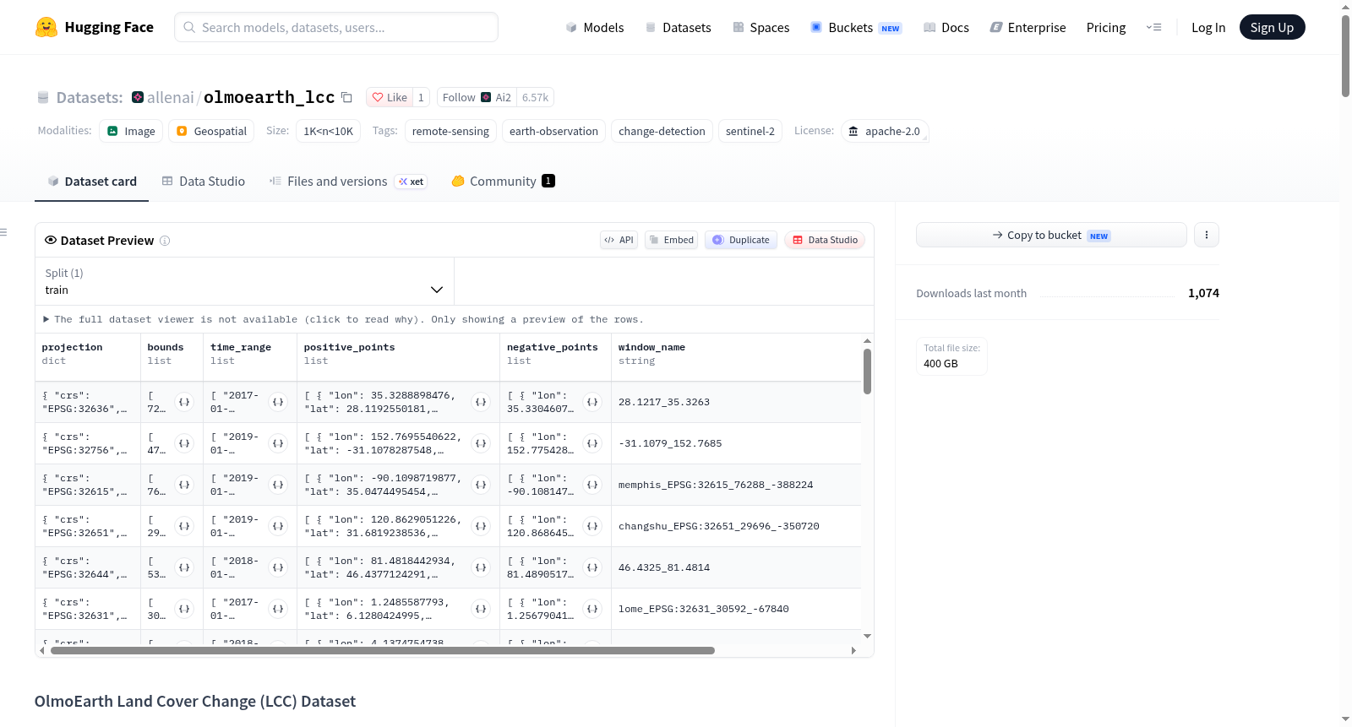Expand bounds cell in memphis row

(x=184, y=485)
